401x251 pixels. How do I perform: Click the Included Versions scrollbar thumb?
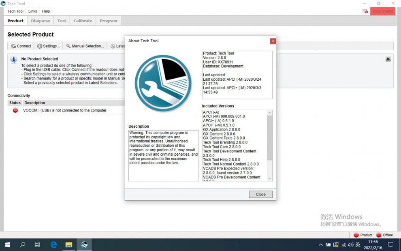point(269,138)
